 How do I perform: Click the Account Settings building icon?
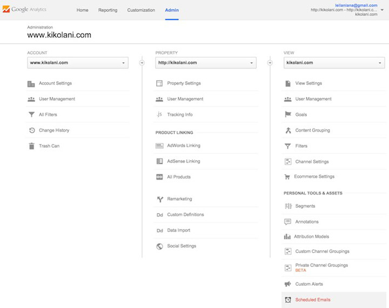(x=31, y=83)
